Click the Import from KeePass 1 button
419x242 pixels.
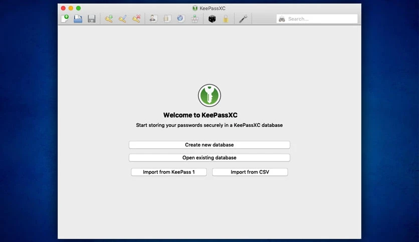pos(169,172)
